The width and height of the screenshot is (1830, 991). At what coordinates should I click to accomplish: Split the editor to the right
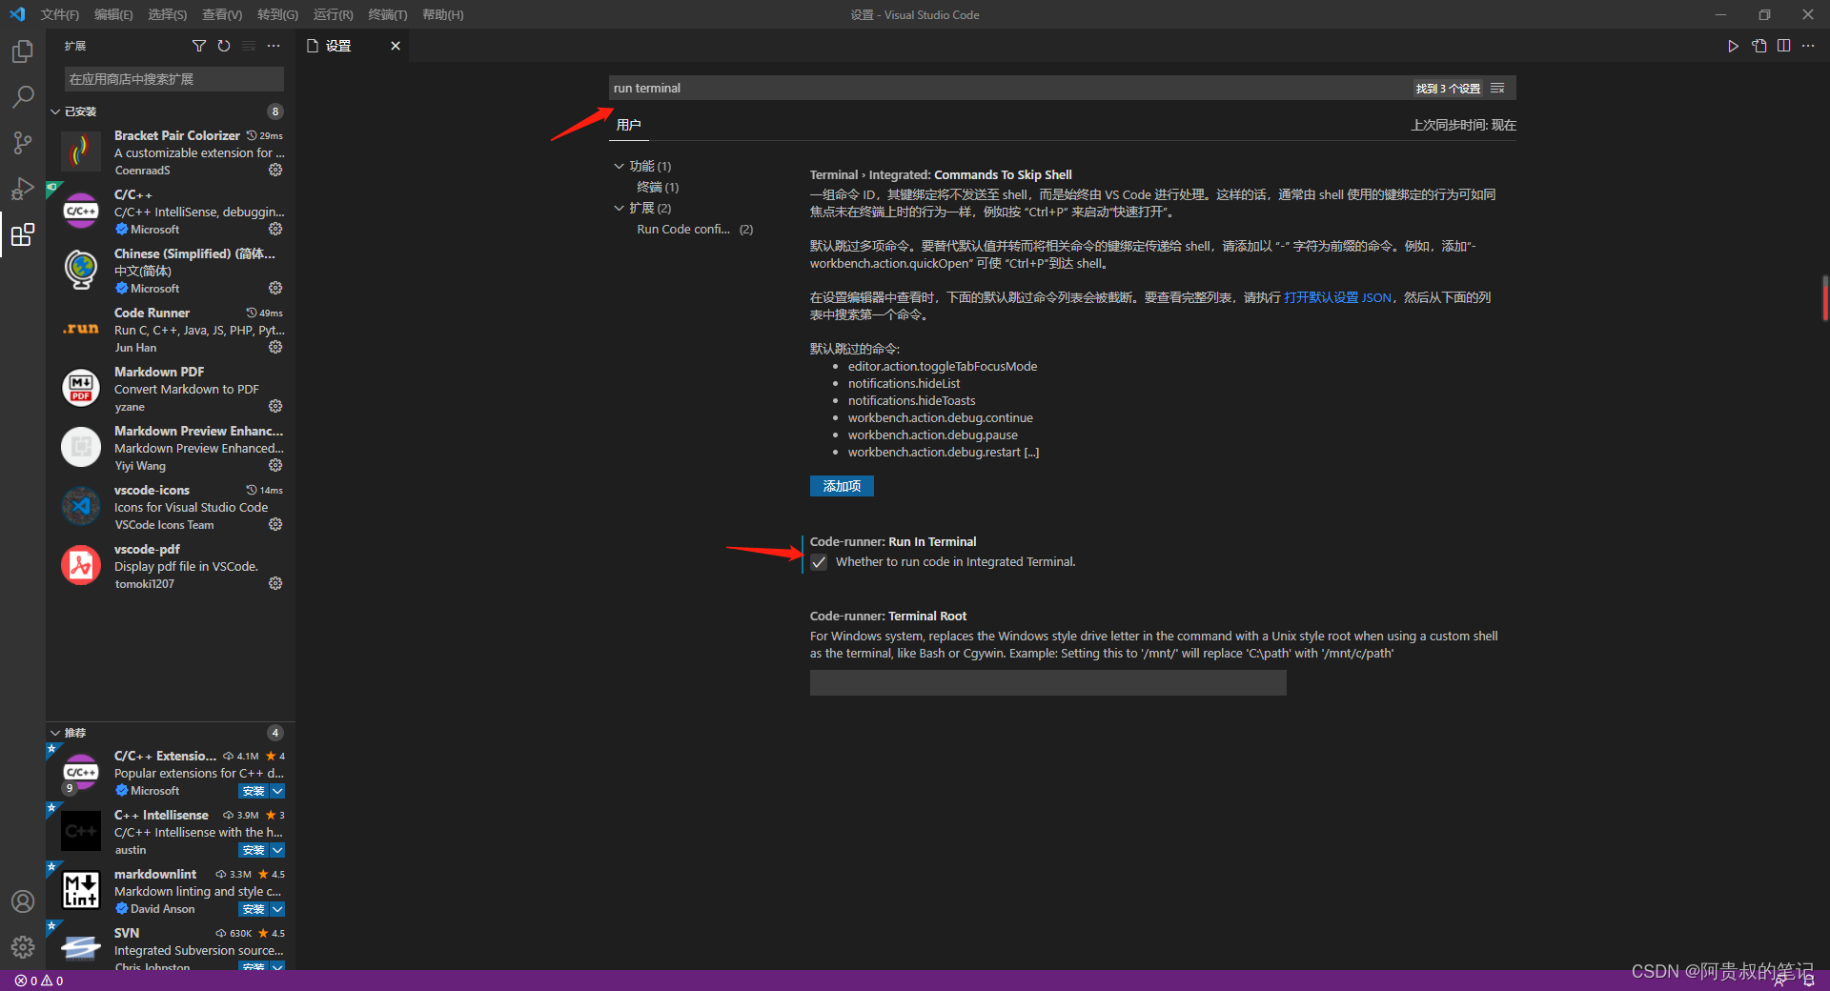pos(1784,46)
